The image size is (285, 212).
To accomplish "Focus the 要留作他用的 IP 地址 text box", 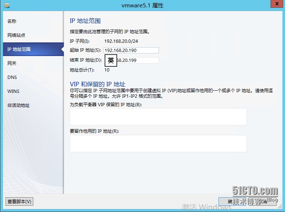I will (x=158, y=143).
